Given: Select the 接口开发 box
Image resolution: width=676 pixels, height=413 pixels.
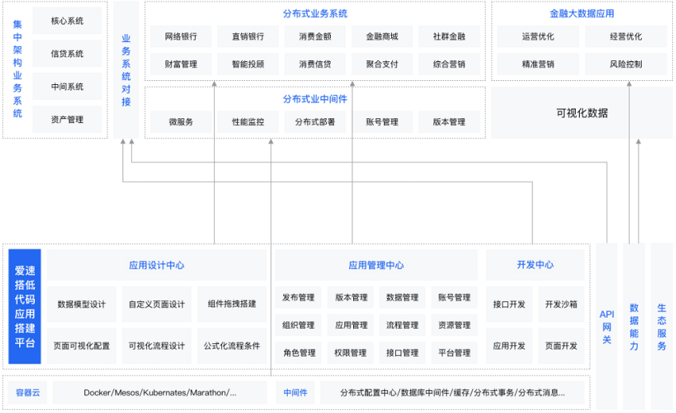Looking at the screenshot, I should click(x=509, y=304).
